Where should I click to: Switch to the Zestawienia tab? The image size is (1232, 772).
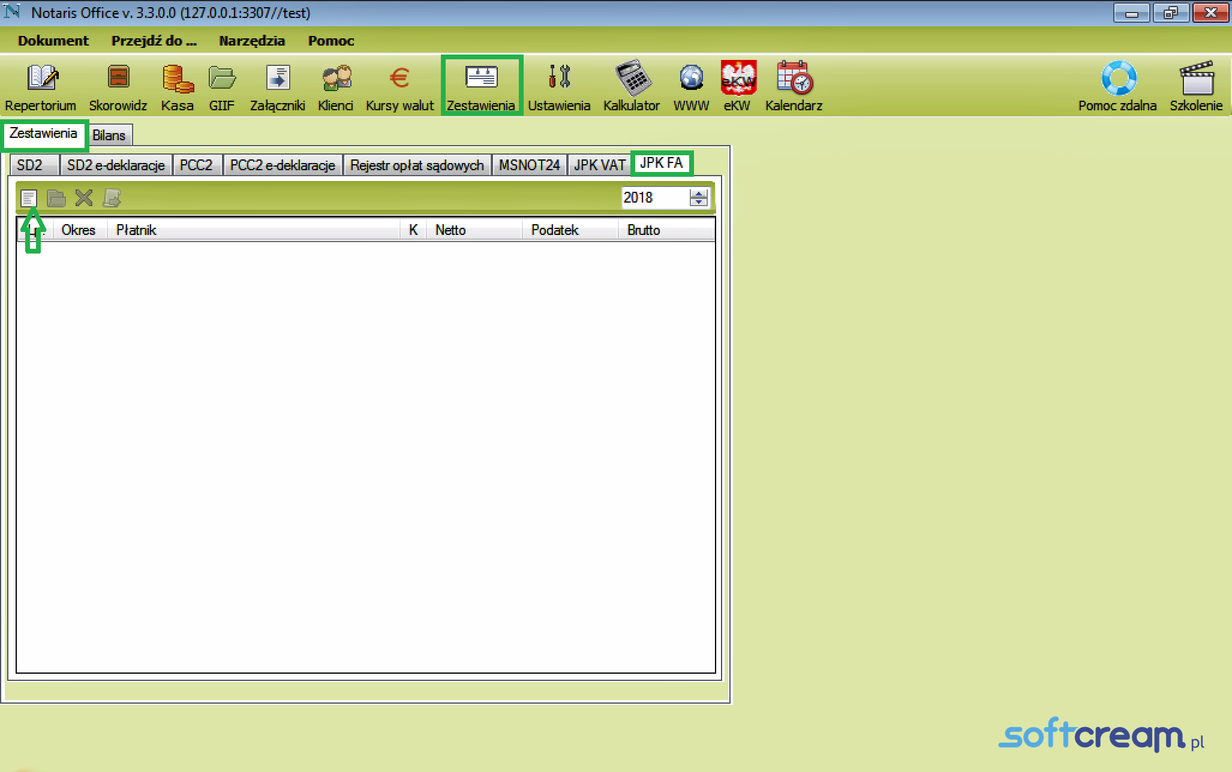(44, 134)
